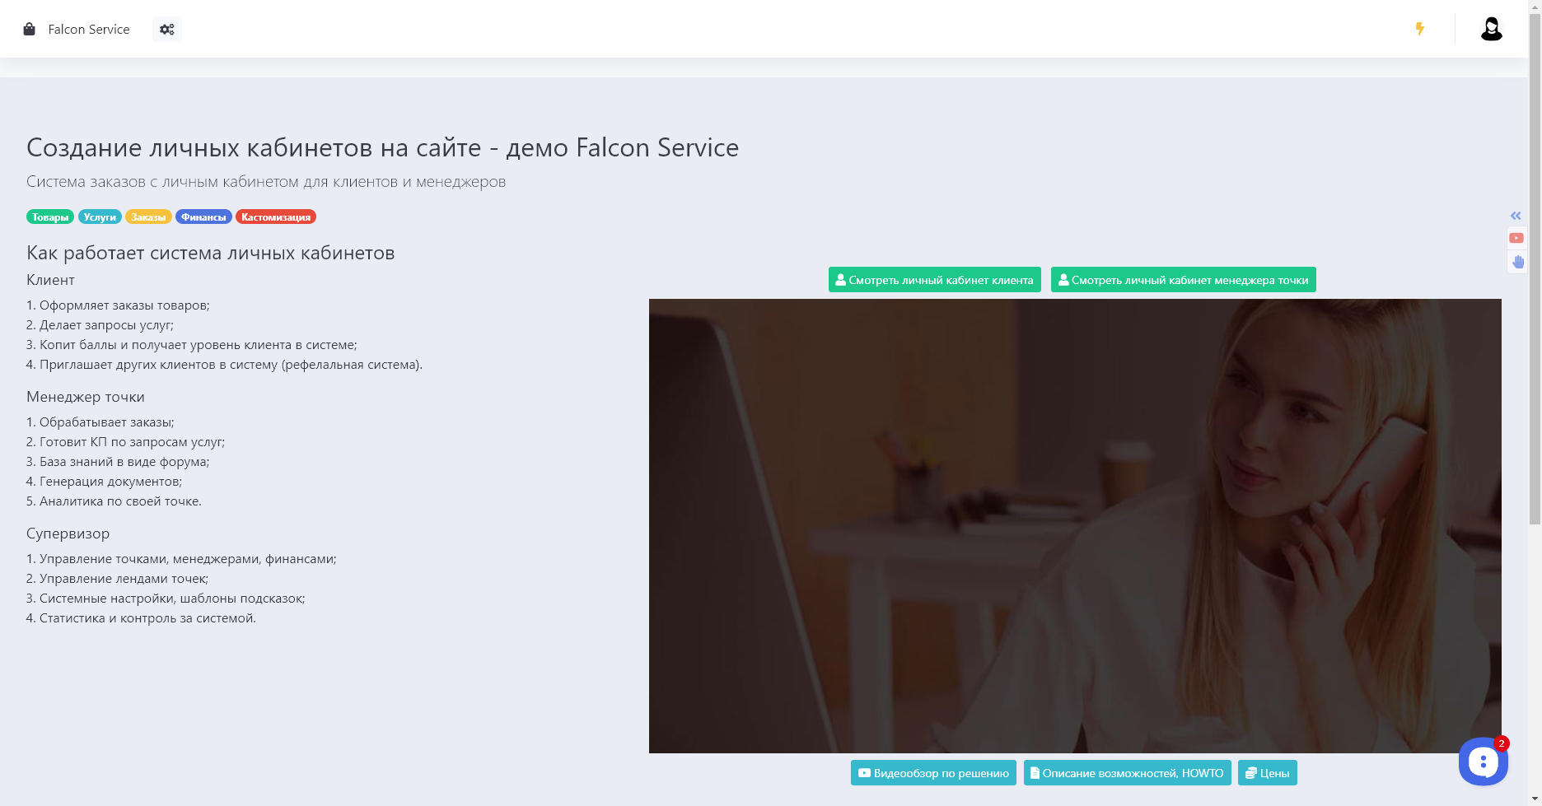The width and height of the screenshot is (1542, 806).
Task: Collapse the side panel with double chevron
Action: point(1516,216)
